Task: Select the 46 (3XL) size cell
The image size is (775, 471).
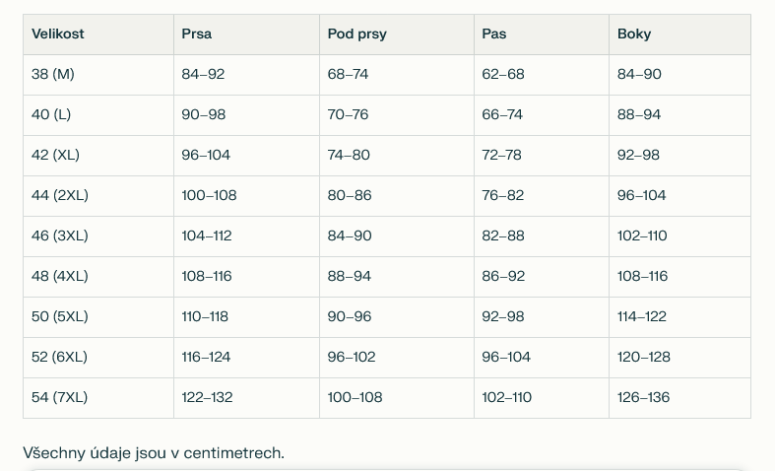Action: (60, 235)
